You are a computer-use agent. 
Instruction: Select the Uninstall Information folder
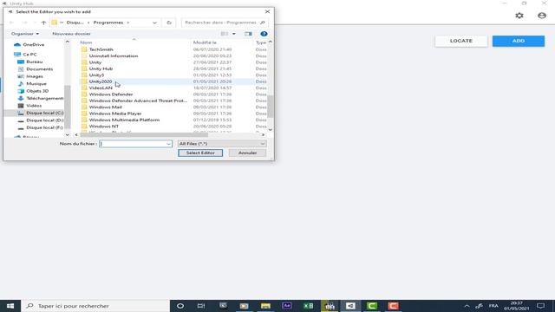[114, 55]
